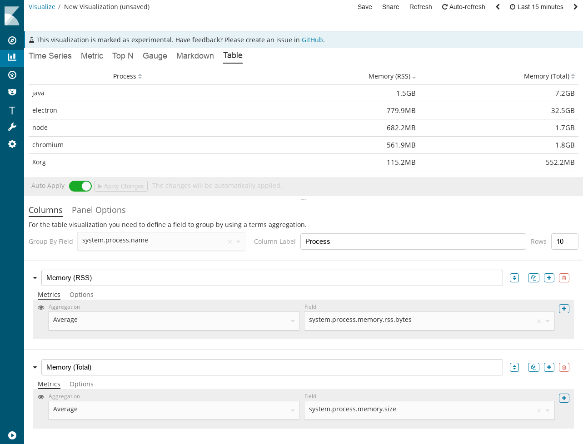Follow the GitHub feedback link

pos(312,40)
